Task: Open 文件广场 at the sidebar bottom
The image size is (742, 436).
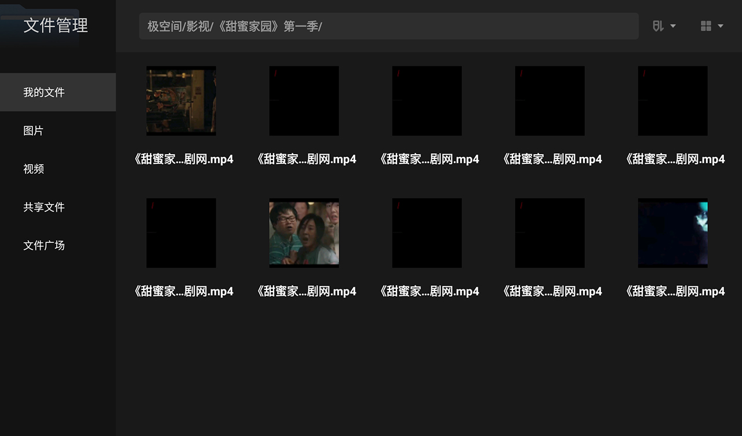Action: tap(44, 245)
